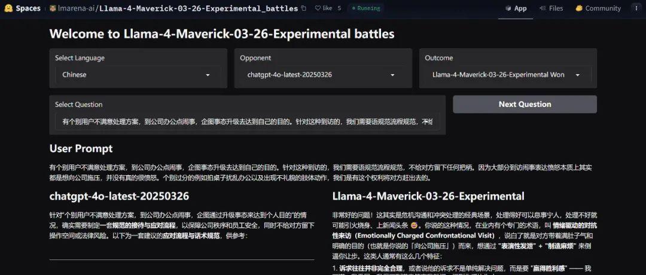Screen dimensions: 646x275
Task: Switch to the Files tab
Action: pos(551,8)
